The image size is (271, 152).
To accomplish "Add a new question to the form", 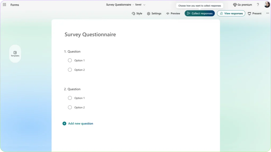I will pyautogui.click(x=78, y=123).
